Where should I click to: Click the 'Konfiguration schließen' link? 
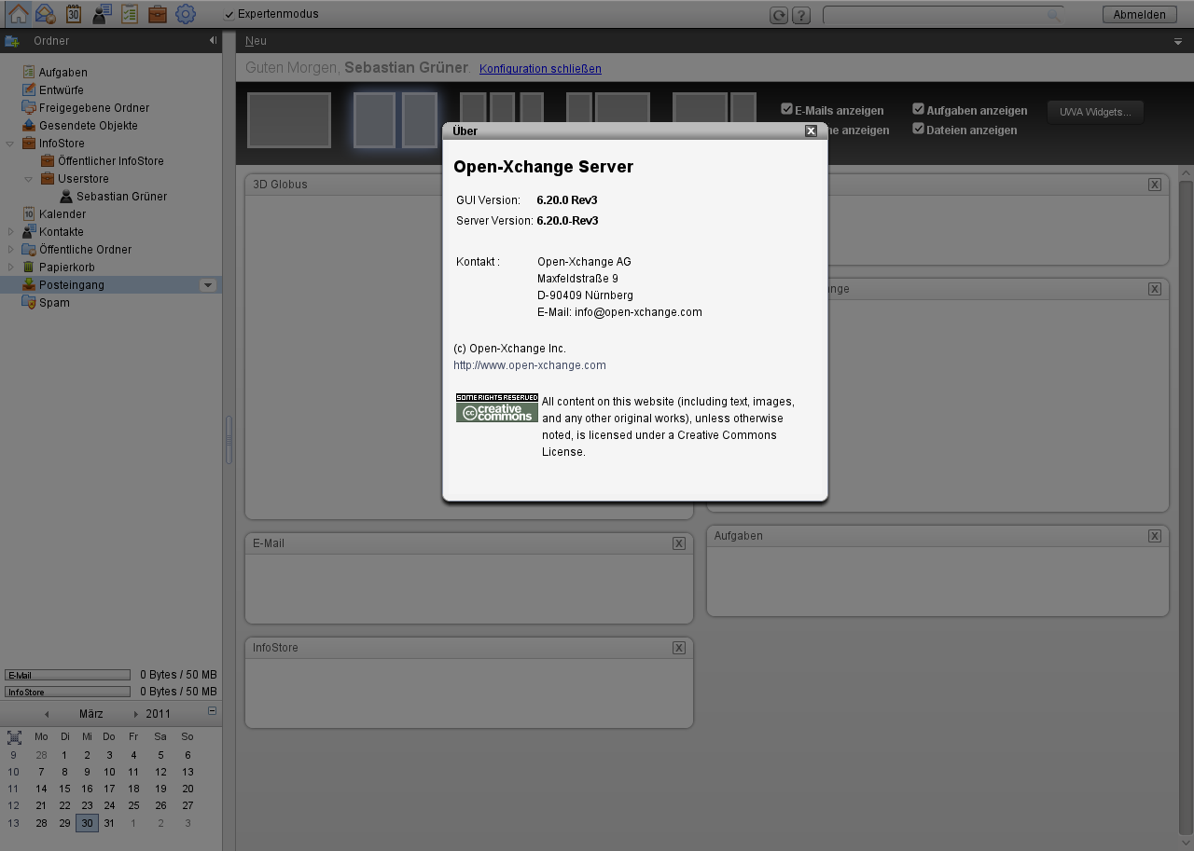540,68
